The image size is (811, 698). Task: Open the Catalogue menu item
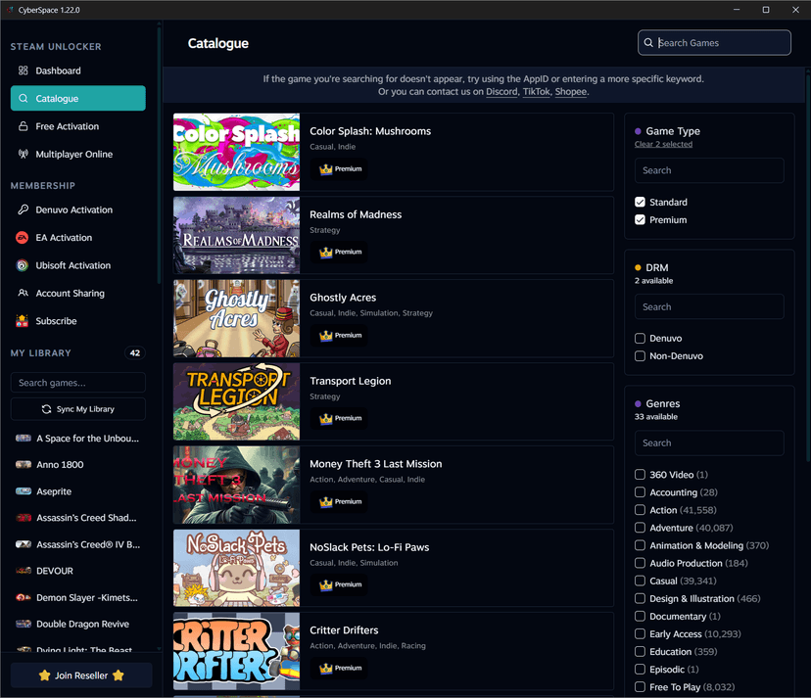click(x=77, y=99)
